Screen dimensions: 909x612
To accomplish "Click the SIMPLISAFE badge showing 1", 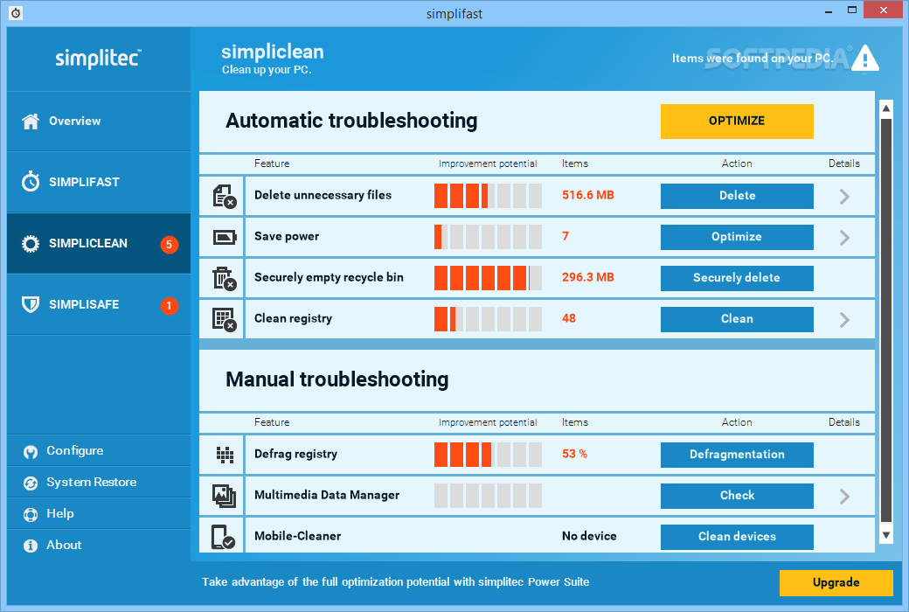I will [x=170, y=306].
